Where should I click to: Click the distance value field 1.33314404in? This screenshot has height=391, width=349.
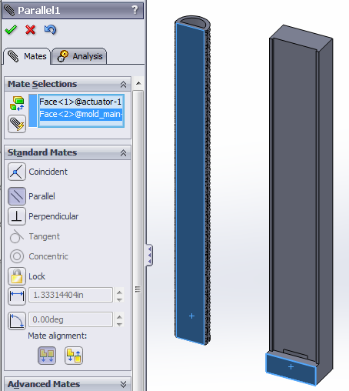pos(71,295)
